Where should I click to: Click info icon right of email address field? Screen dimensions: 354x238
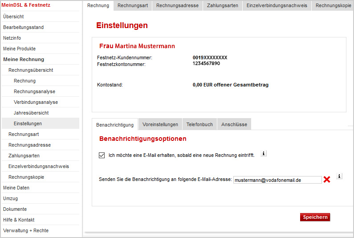click(339, 176)
